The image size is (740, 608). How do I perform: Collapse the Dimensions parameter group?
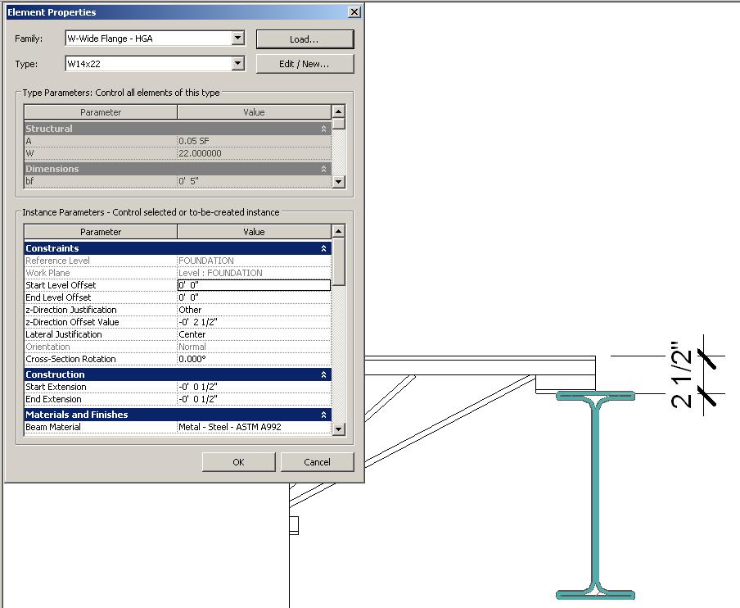tap(323, 169)
